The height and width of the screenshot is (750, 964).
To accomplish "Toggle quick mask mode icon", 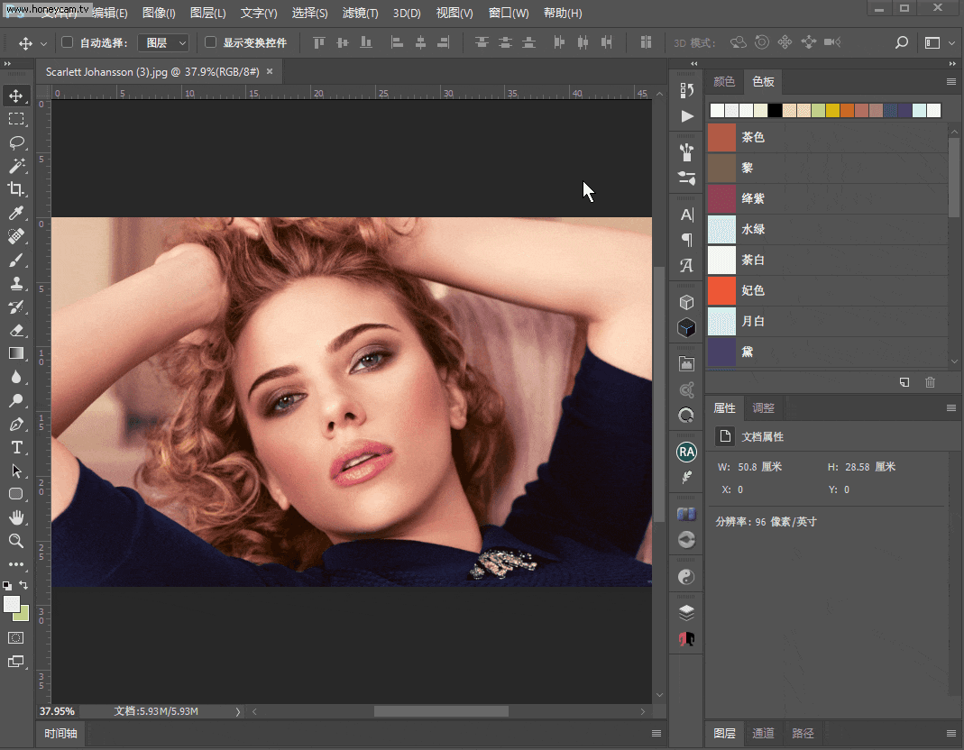I will [16, 637].
